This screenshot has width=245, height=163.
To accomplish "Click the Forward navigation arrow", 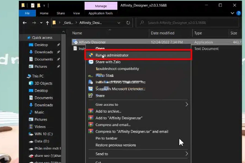I will (x=34, y=23).
